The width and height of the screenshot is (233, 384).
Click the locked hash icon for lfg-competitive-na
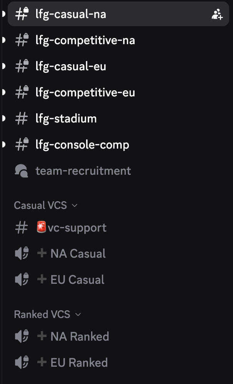click(x=22, y=40)
